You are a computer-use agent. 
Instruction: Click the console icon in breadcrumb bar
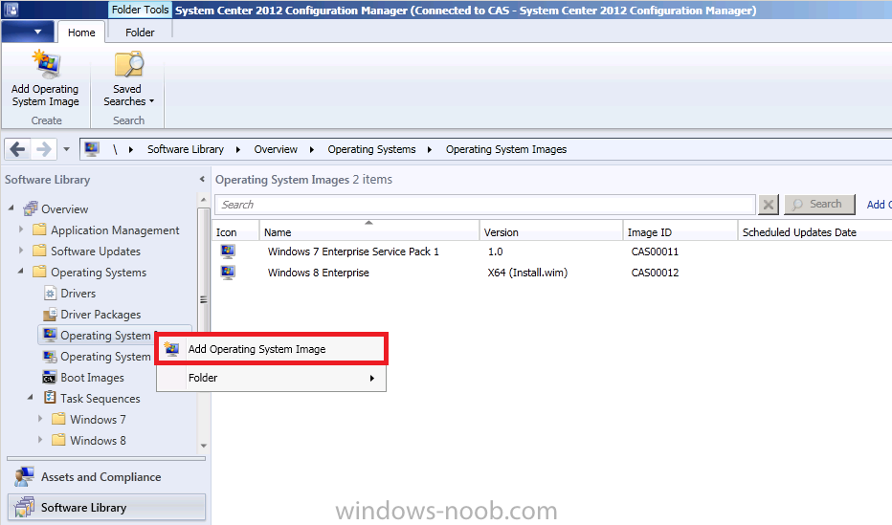point(92,149)
